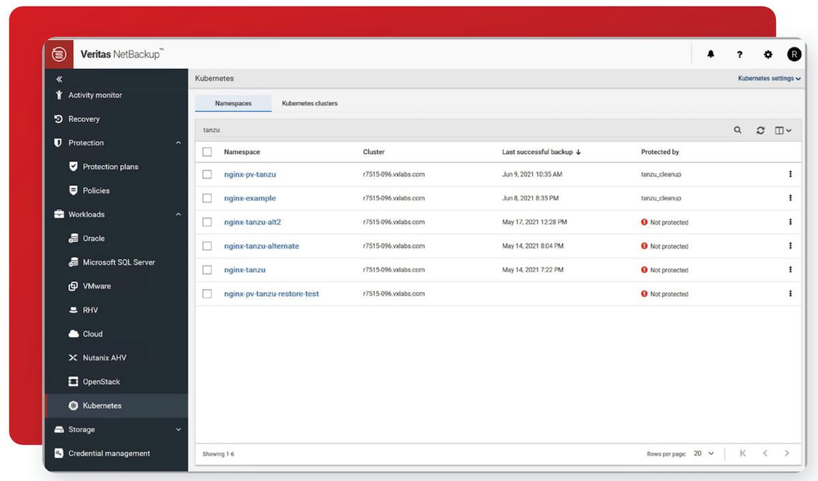The image size is (818, 481).
Task: Open the nginx-pv-tanzu-restore-test namespace link
Action: (271, 294)
